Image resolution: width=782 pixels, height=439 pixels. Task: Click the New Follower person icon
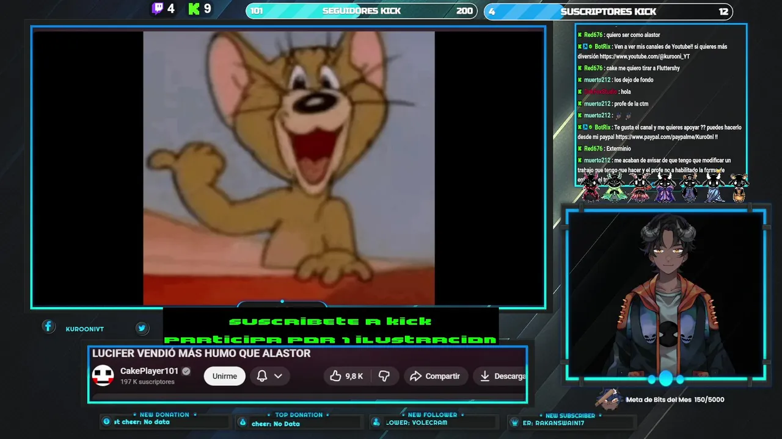(376, 423)
